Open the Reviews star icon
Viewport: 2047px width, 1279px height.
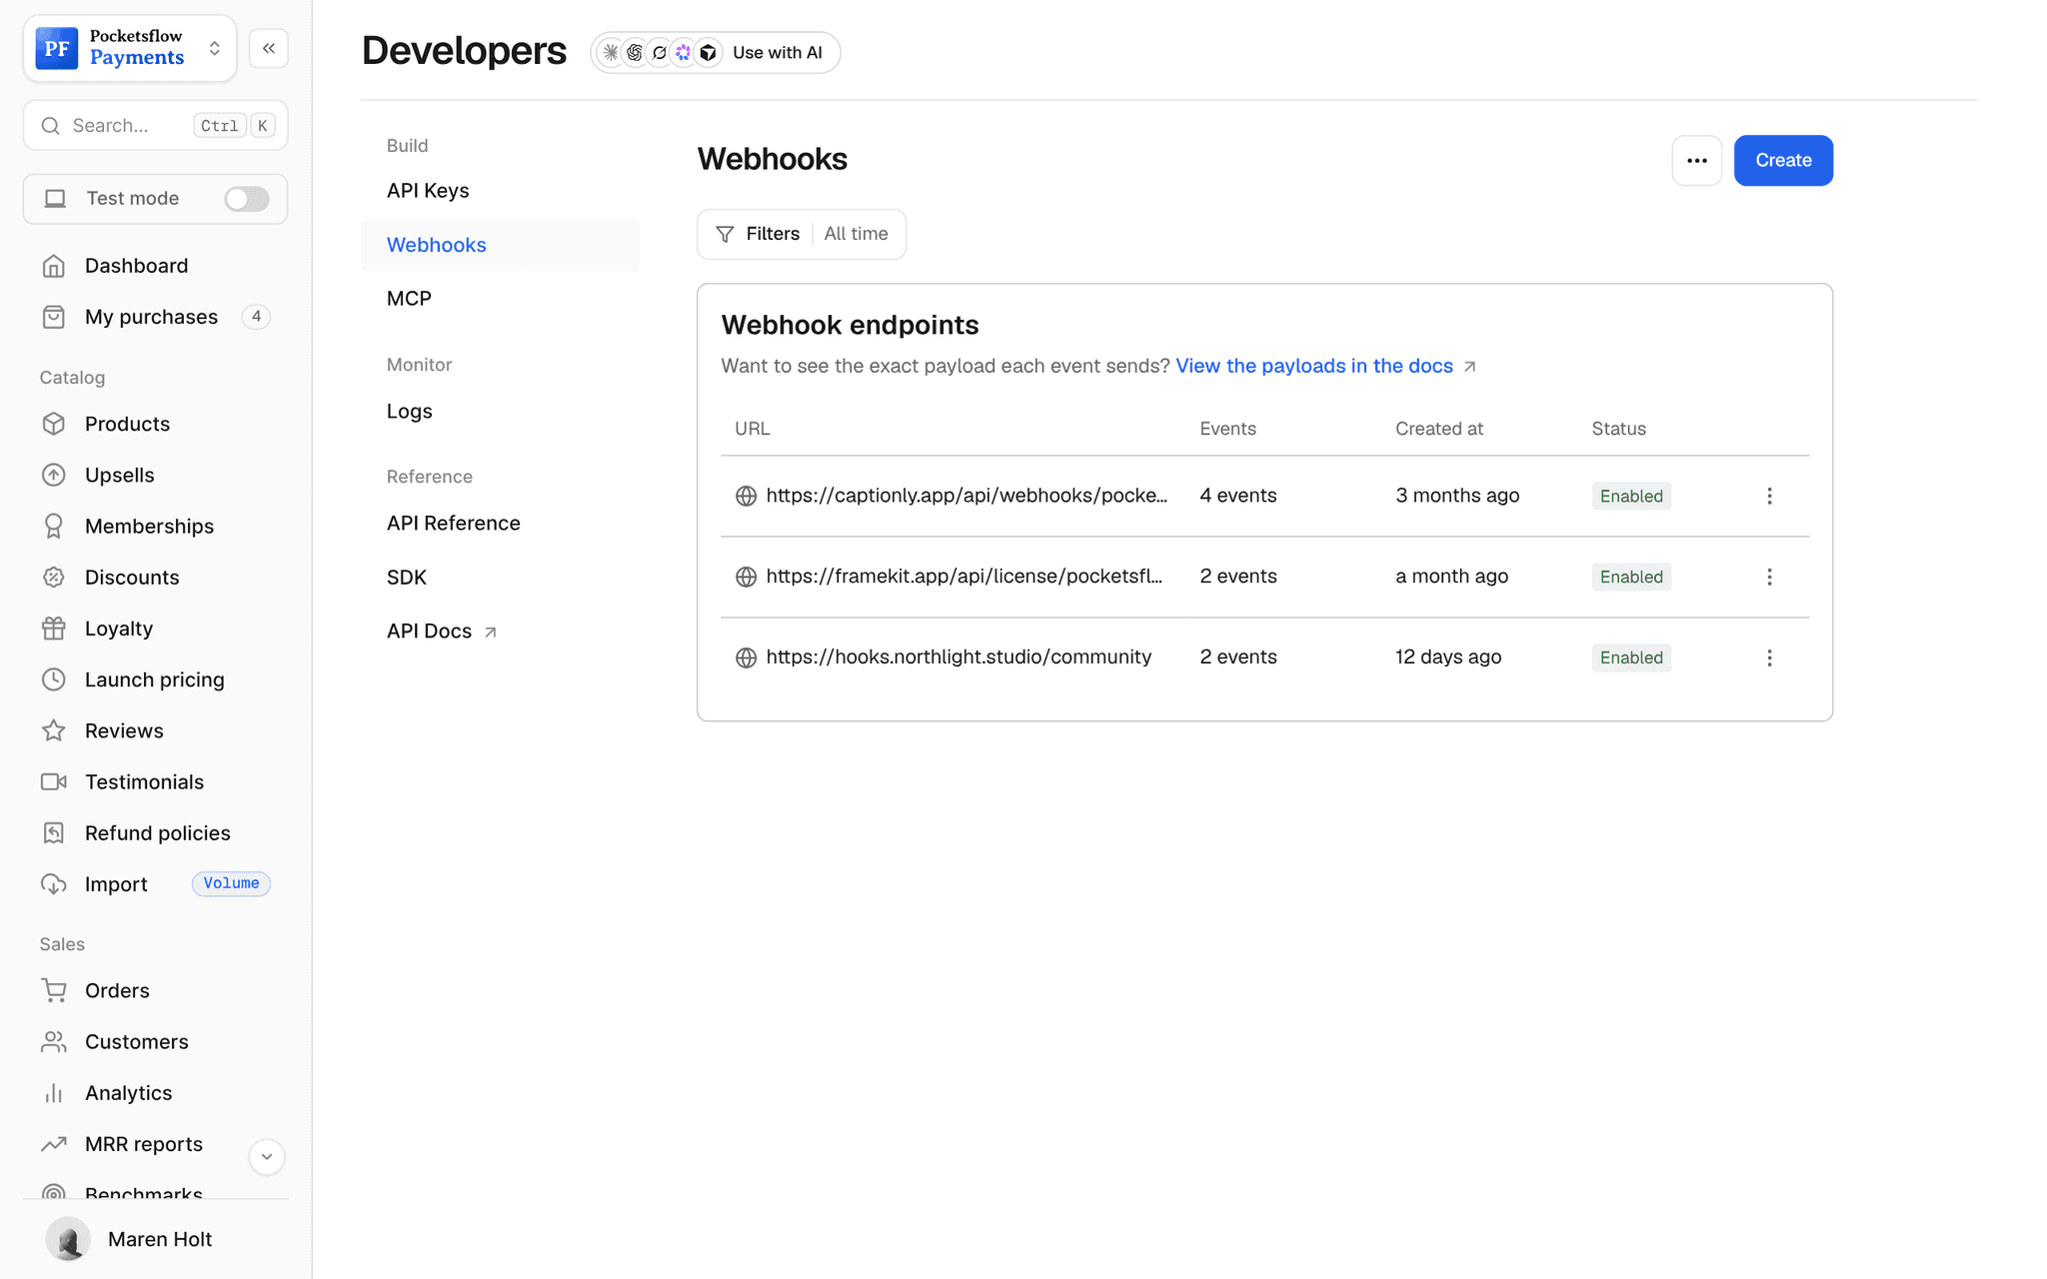point(54,730)
